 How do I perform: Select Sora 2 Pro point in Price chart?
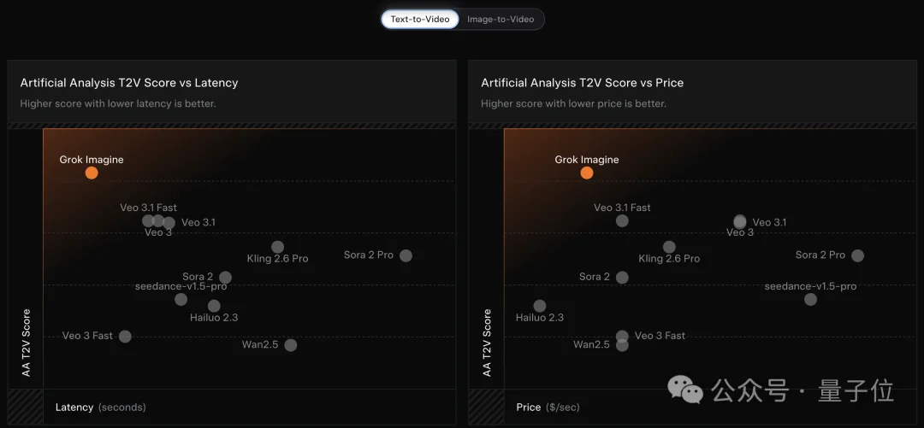[x=857, y=255]
